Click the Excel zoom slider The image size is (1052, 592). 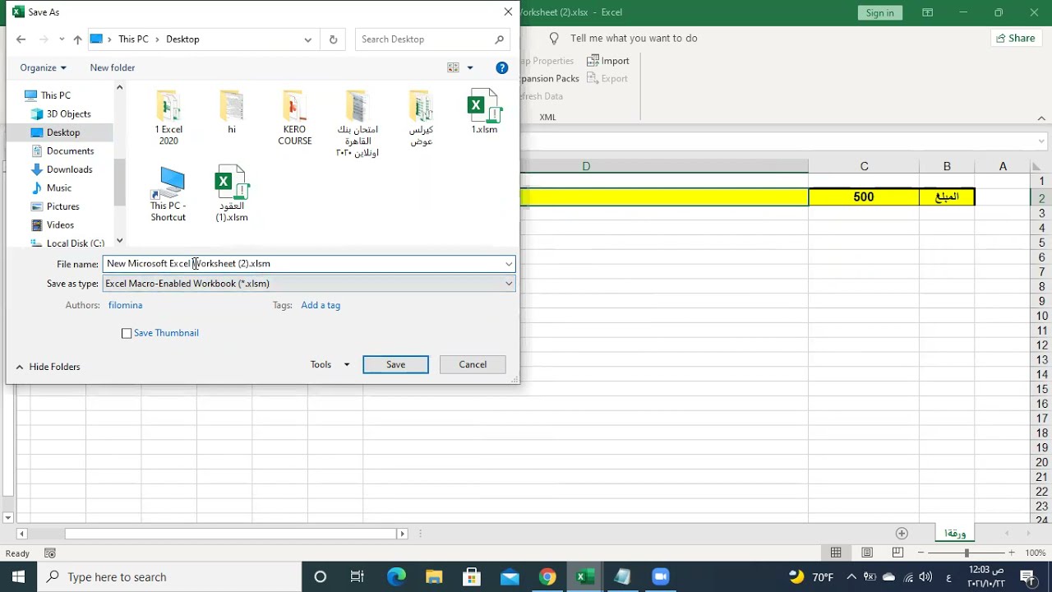coord(967,553)
